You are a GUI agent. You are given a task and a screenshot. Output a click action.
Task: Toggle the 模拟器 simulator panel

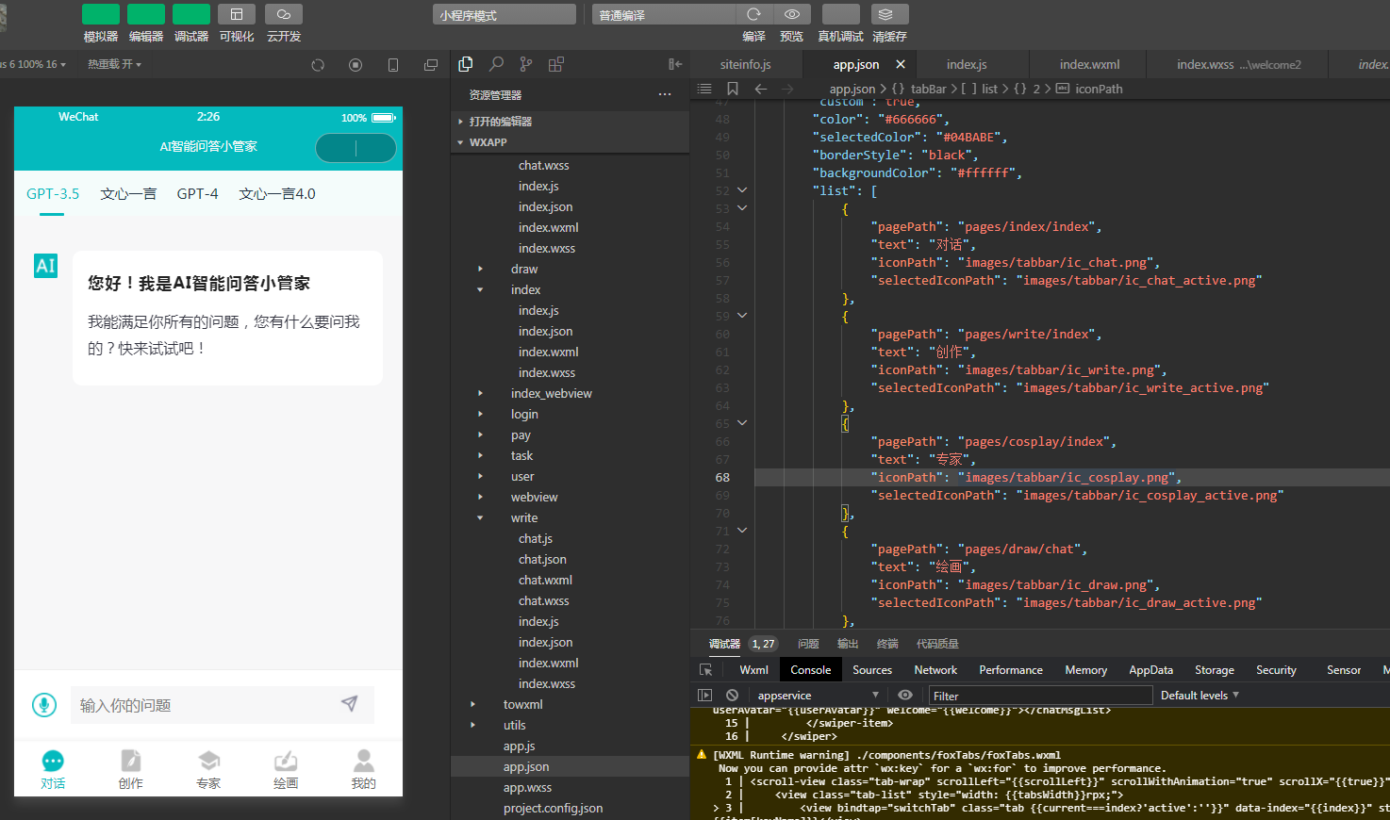pos(101,14)
